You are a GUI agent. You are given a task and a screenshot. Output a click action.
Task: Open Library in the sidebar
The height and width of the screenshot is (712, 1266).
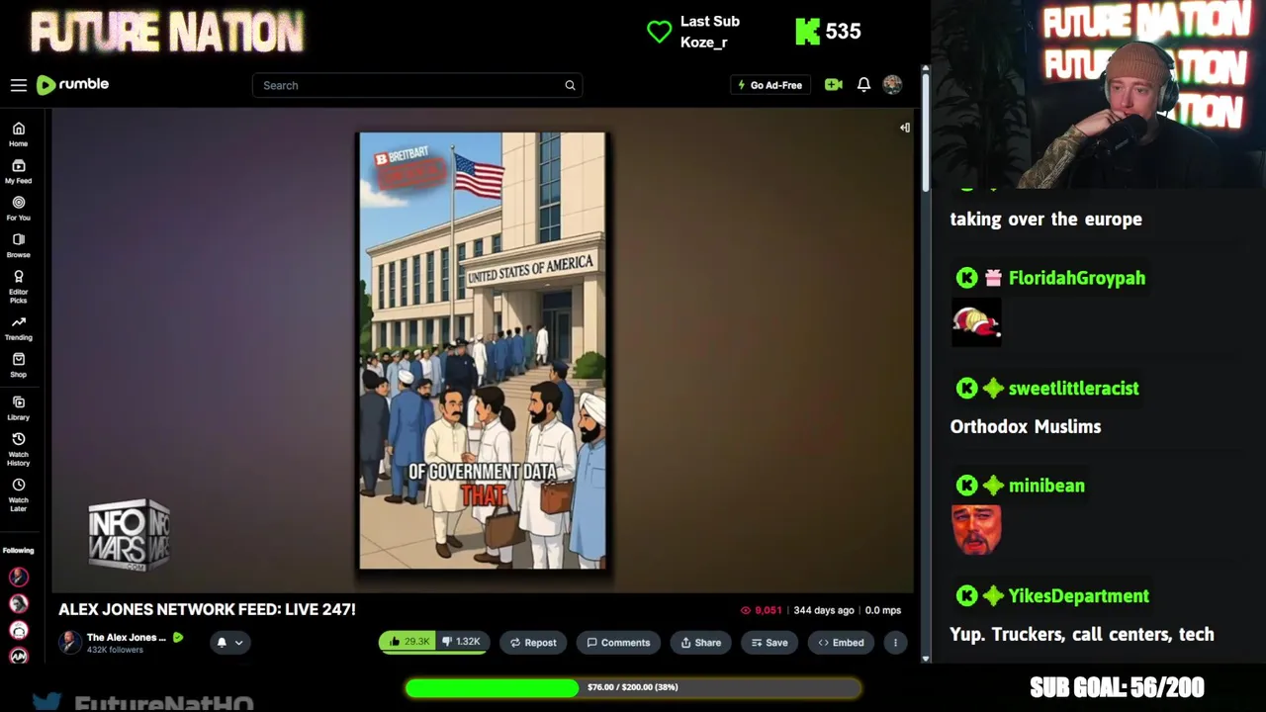point(18,408)
